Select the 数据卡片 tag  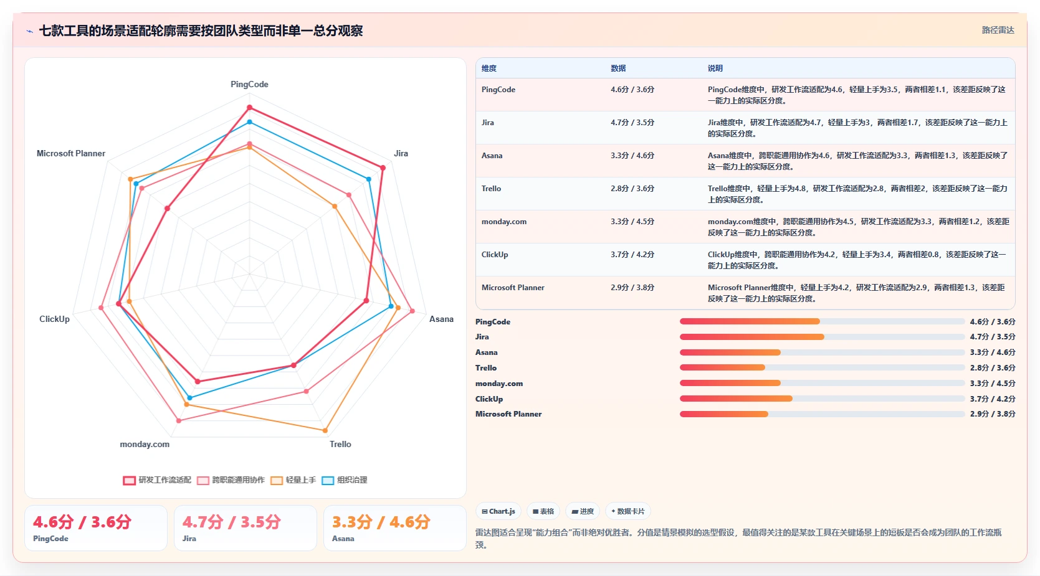pos(628,511)
